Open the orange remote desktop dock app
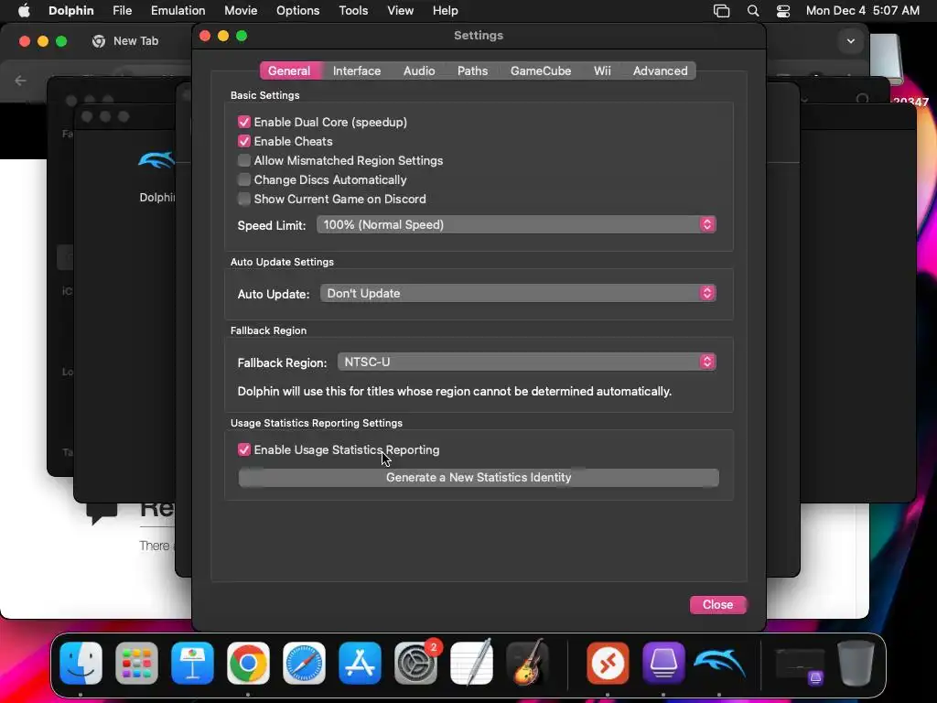This screenshot has height=703, width=937. pos(608,663)
